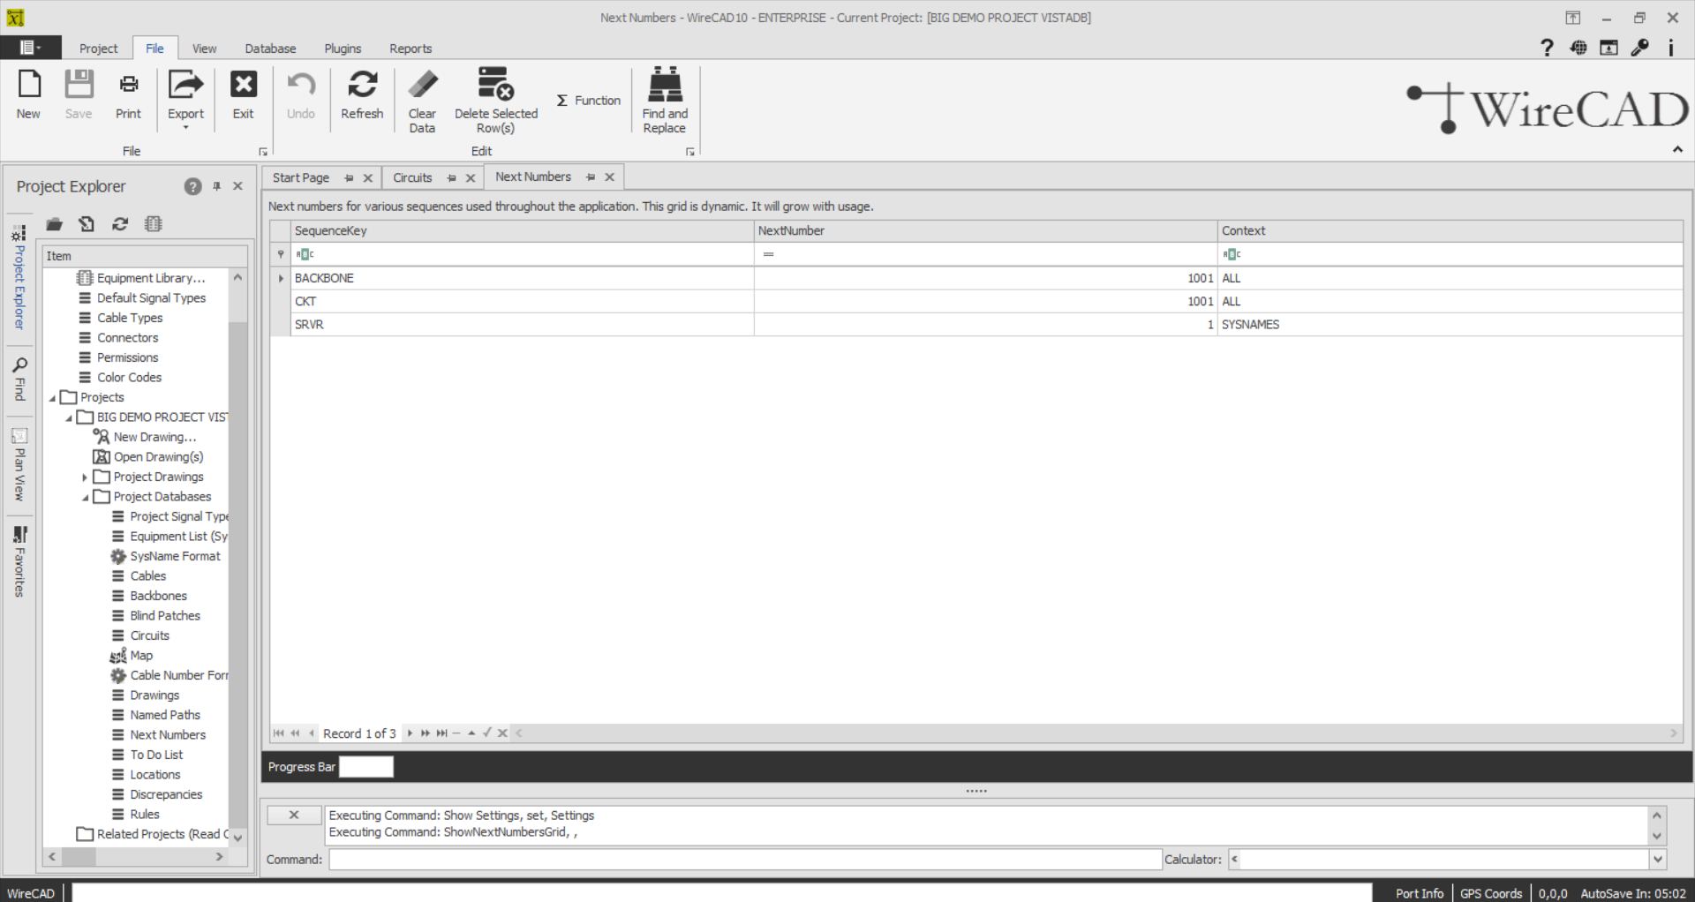Click the help question mark icon
Viewport: 1695px width, 902px height.
1547,48
